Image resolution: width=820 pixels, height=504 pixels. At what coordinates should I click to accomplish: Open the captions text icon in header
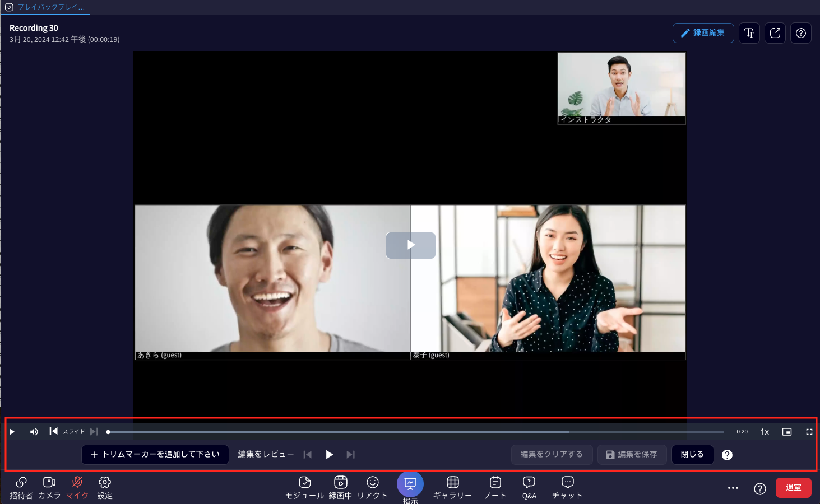coord(749,33)
